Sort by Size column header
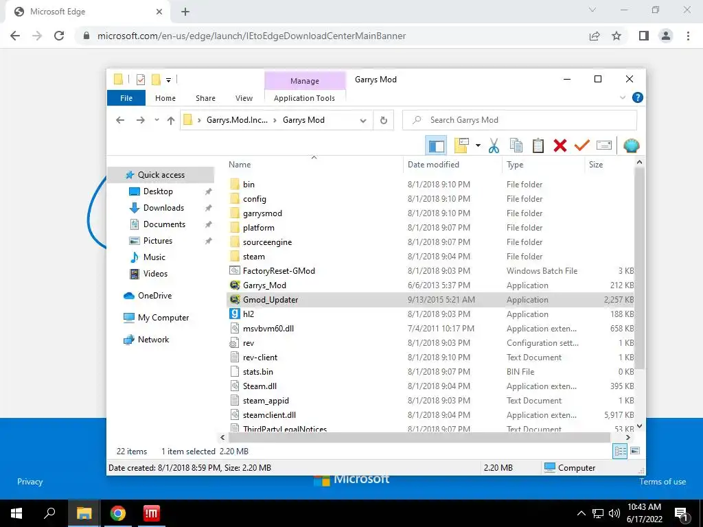The width and height of the screenshot is (703, 527). pos(609,165)
